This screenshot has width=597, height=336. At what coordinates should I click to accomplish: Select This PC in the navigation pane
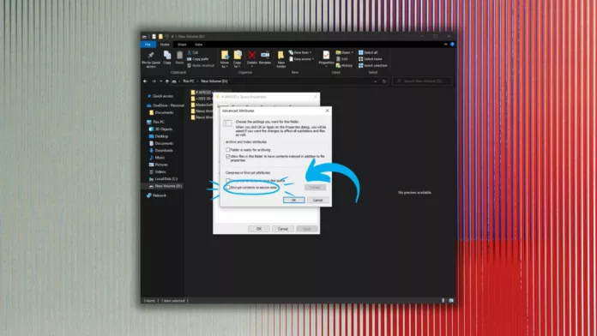coord(156,123)
